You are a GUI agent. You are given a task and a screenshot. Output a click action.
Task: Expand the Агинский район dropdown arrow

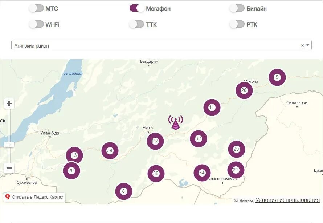308,45
